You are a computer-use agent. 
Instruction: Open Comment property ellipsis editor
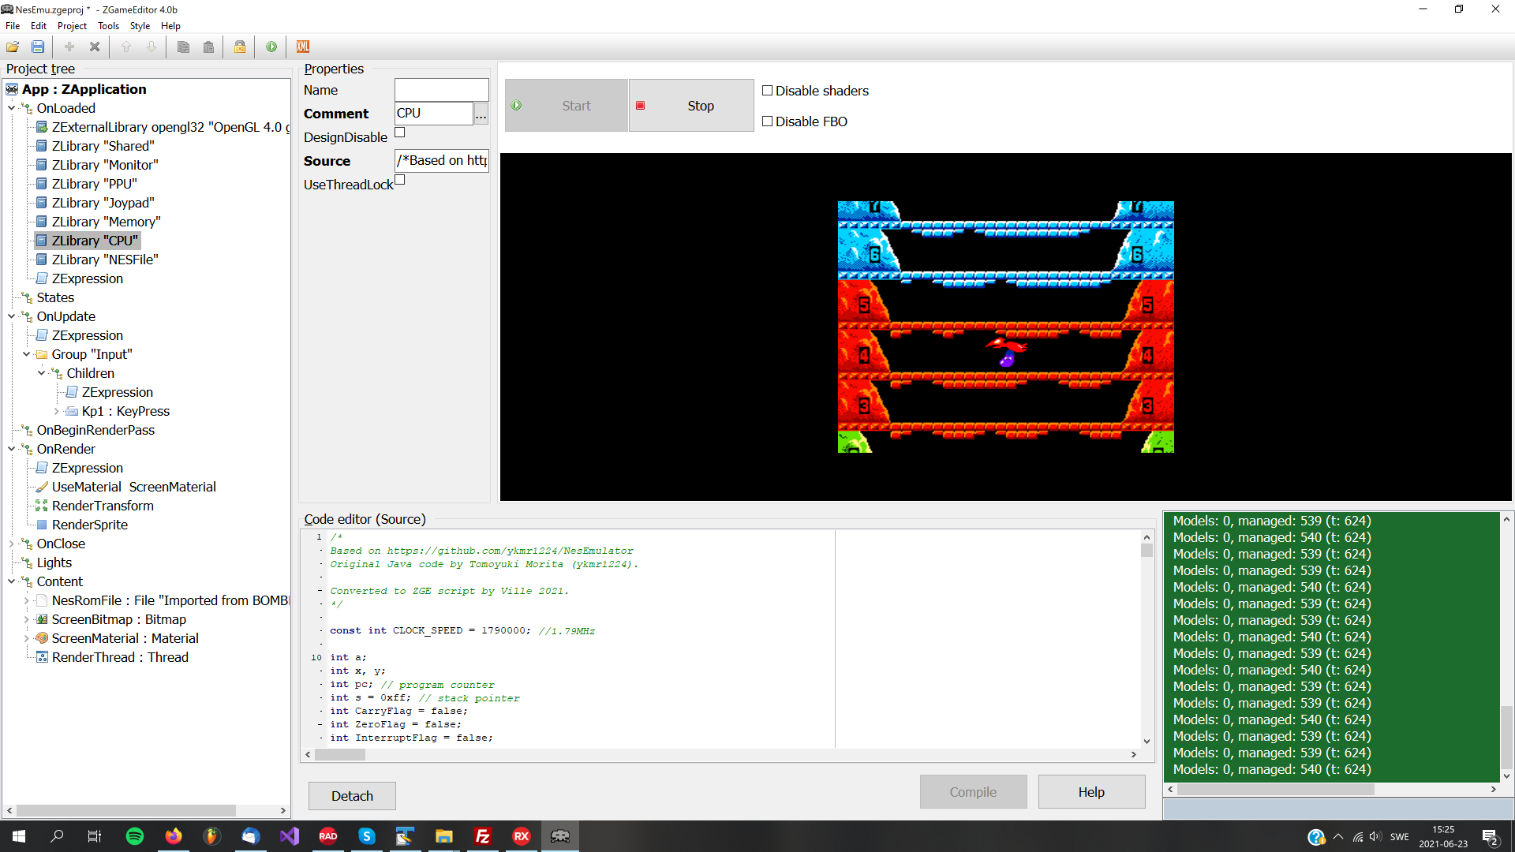[x=481, y=114]
